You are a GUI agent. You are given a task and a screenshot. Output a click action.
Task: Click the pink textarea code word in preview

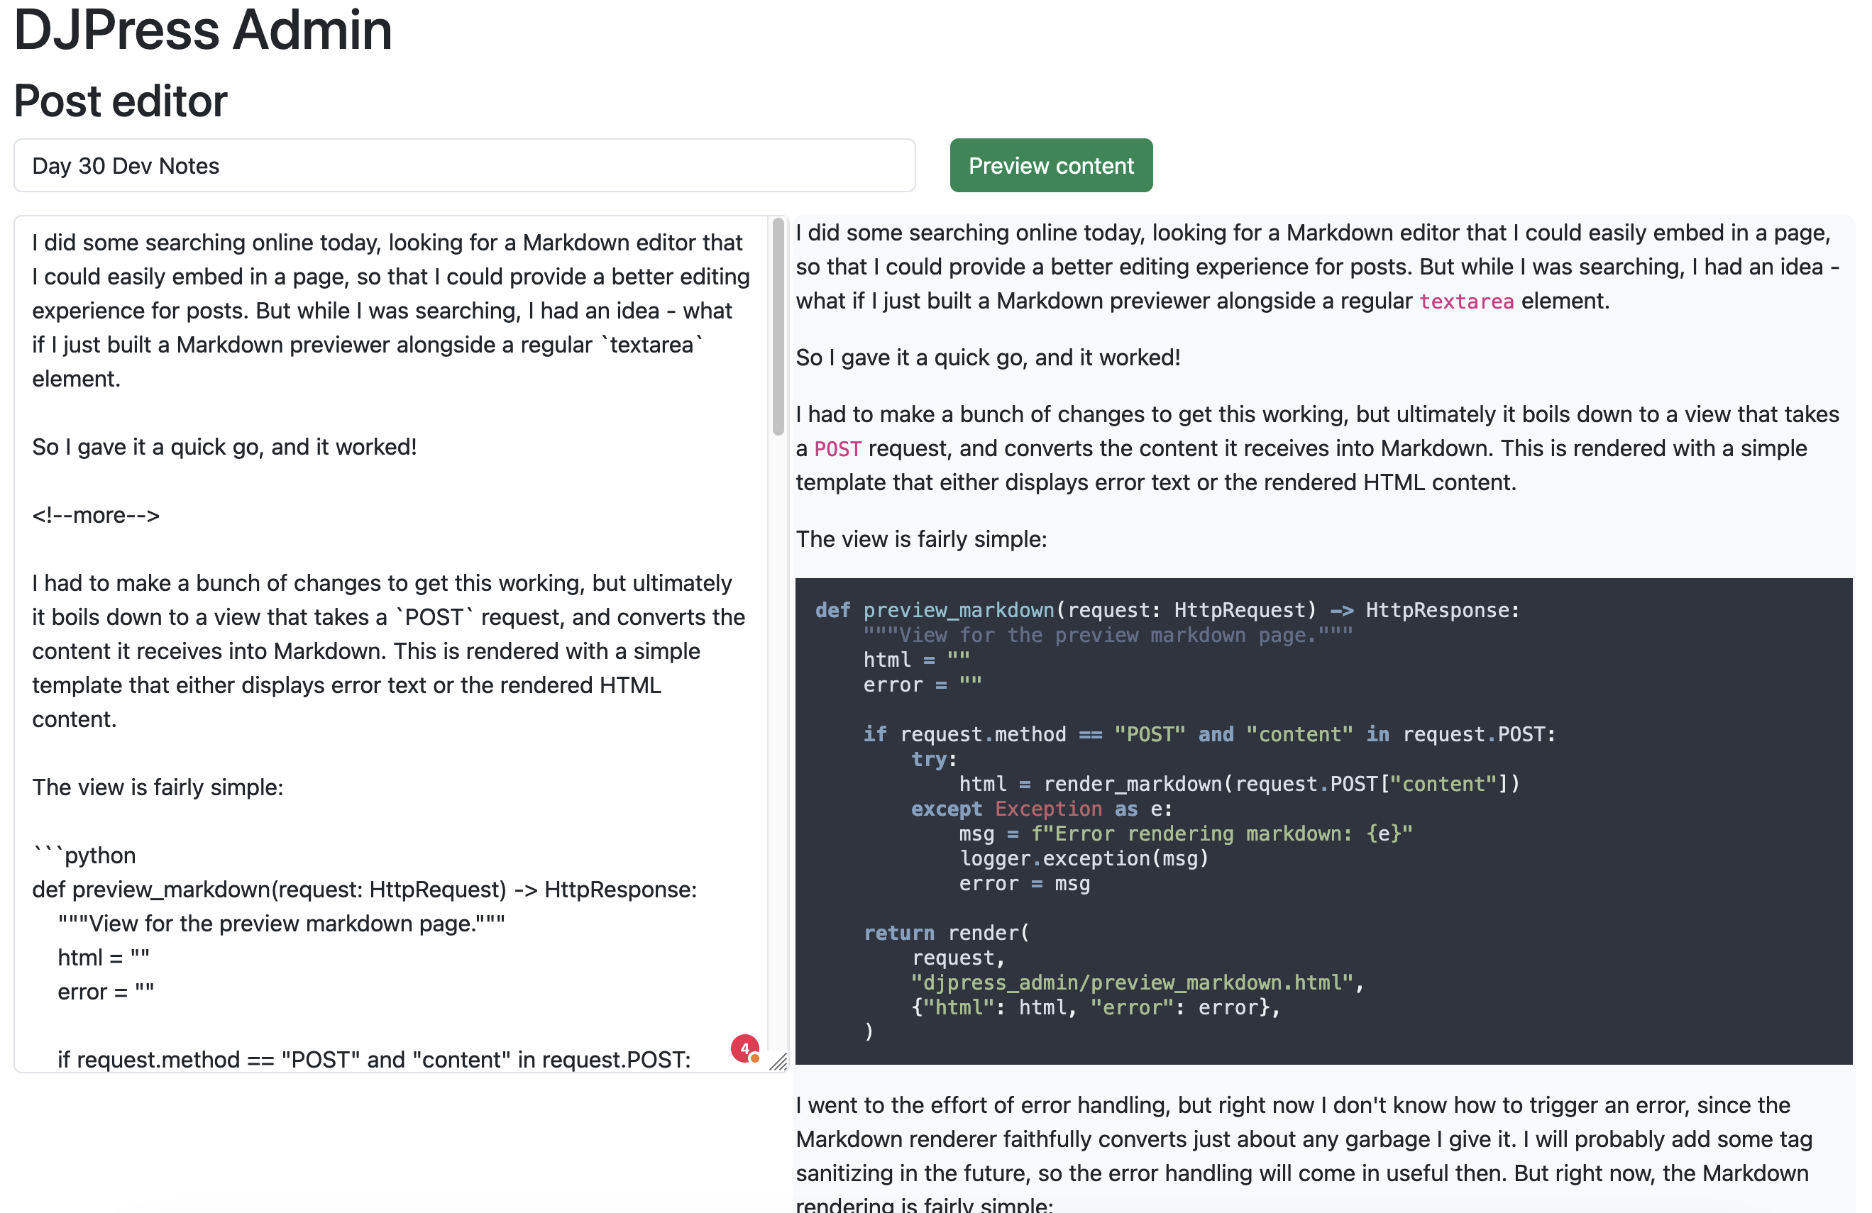(1466, 302)
